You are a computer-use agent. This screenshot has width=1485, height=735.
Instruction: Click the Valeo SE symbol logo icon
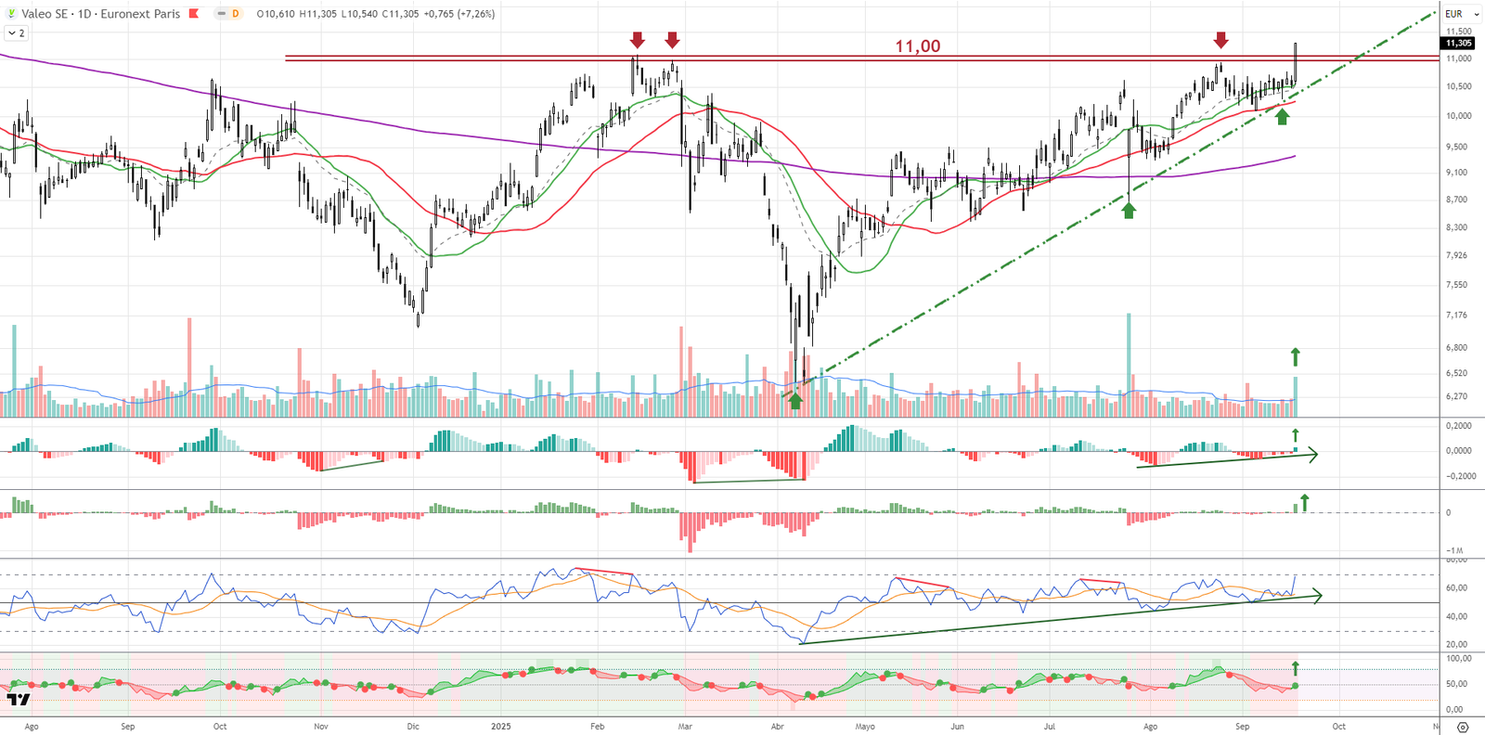(11, 14)
